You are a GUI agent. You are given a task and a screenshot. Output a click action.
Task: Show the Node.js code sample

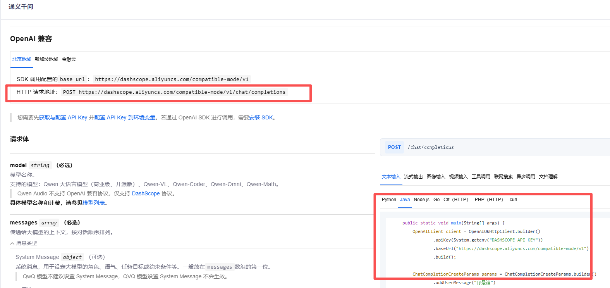(x=421, y=200)
